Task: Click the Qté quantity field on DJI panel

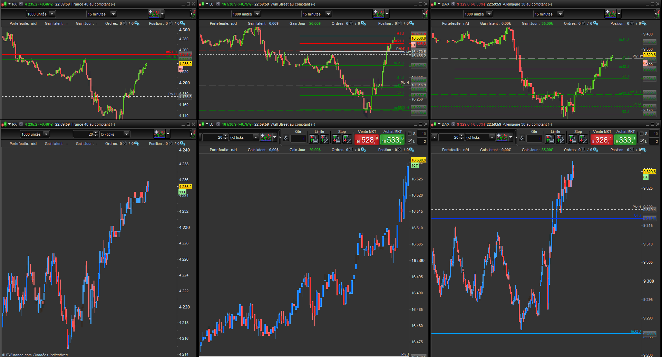Action: coord(298,138)
